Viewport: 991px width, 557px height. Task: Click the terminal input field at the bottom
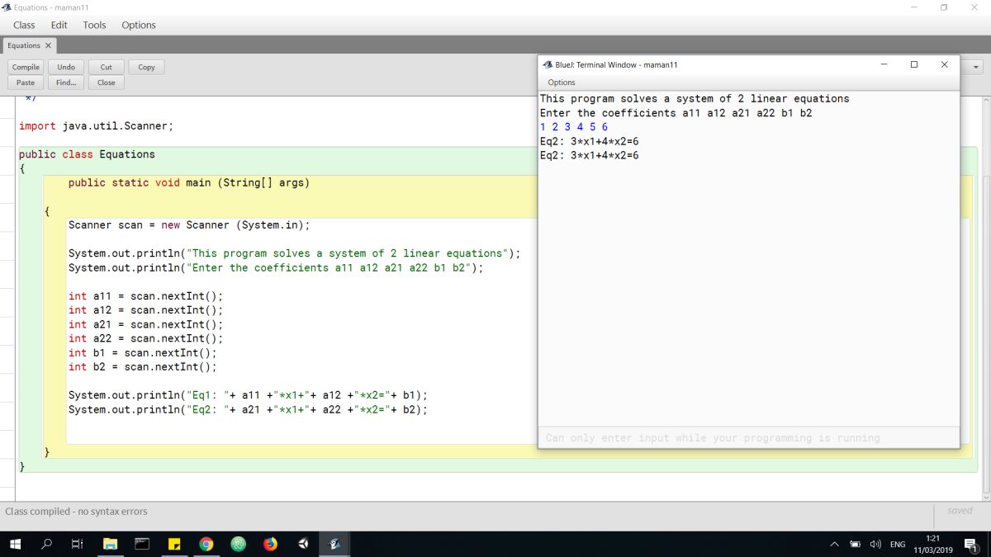pos(748,437)
